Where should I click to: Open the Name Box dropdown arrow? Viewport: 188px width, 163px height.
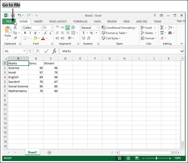[24, 51]
